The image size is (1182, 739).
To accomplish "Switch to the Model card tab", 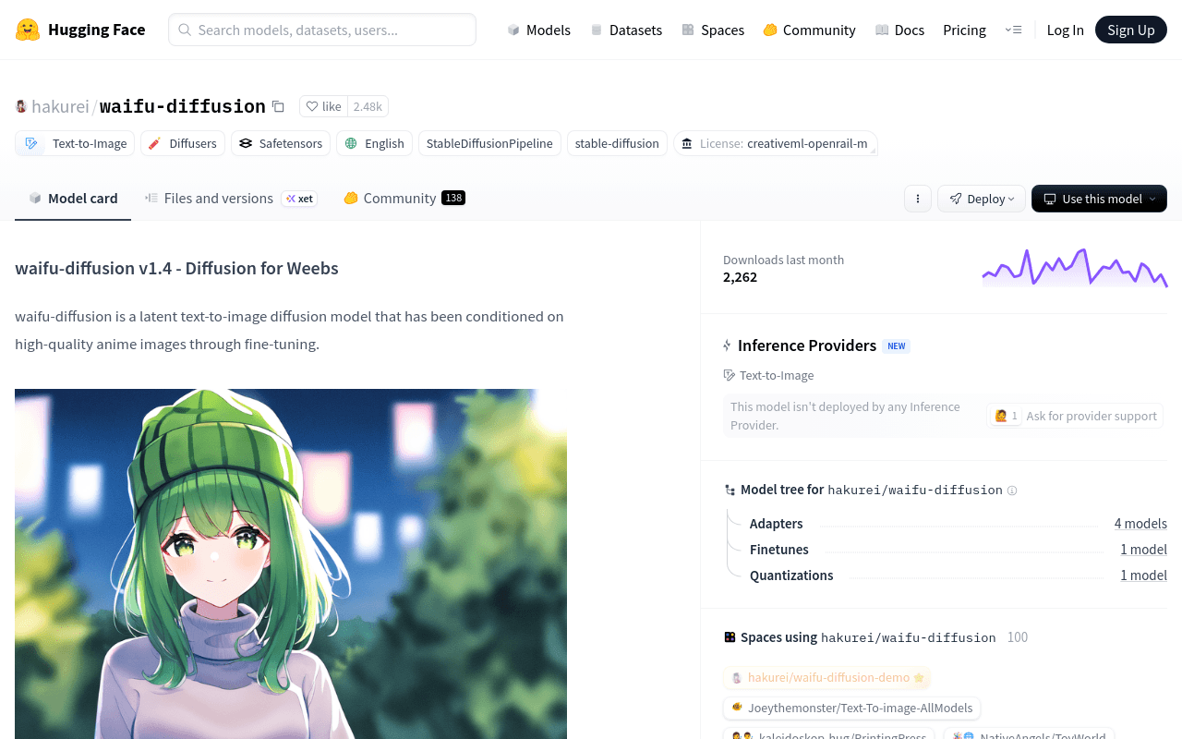I will click(x=73, y=198).
